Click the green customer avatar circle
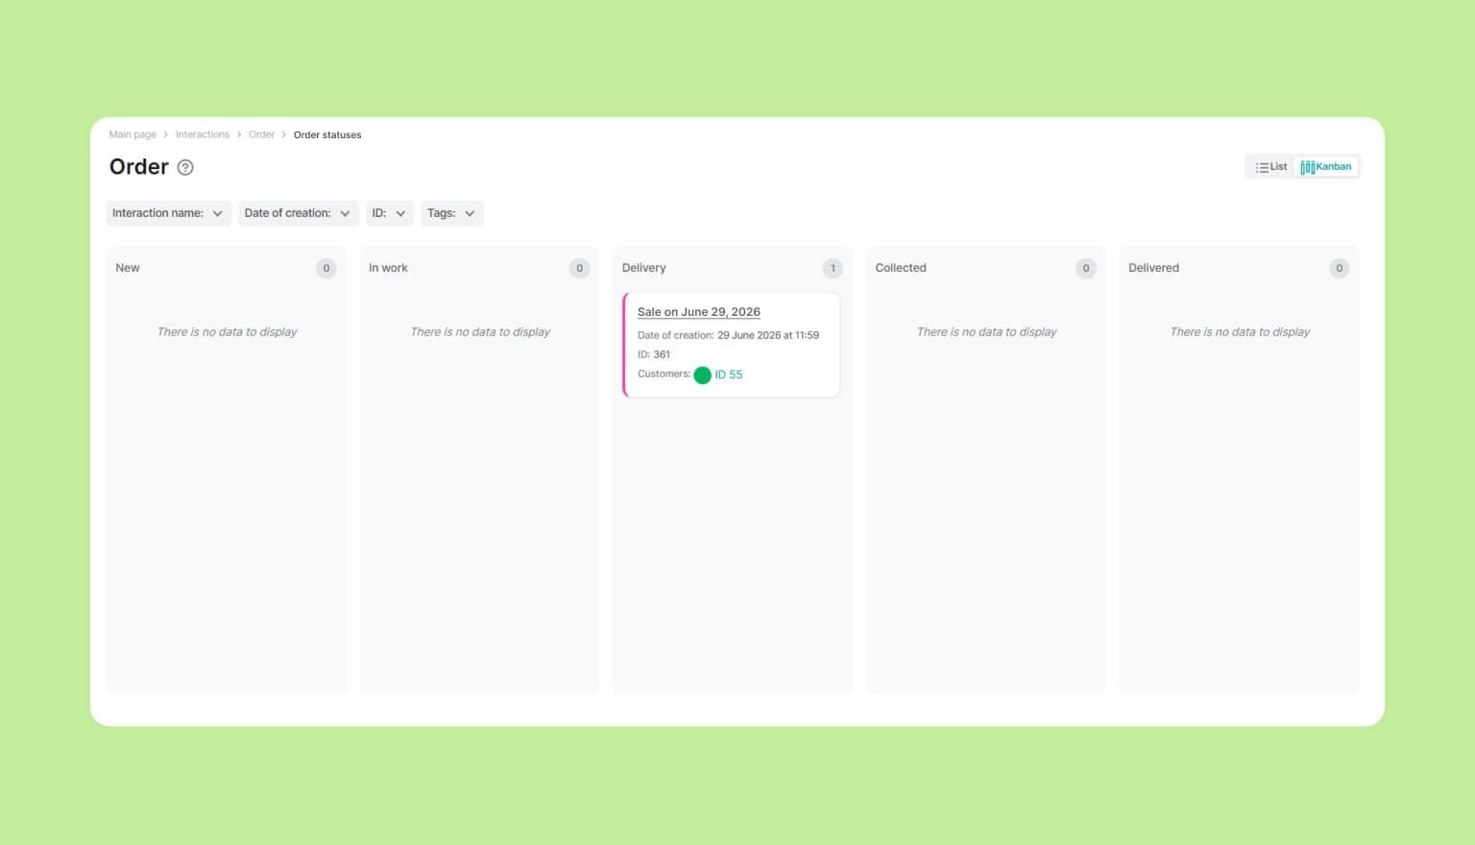The image size is (1475, 845). [x=702, y=374]
